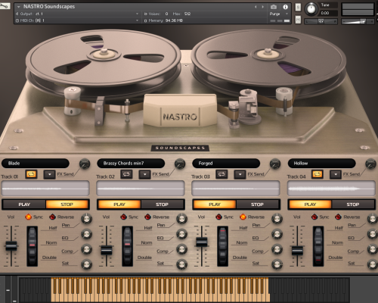Click the Forged sample name field
The height and width of the screenshot is (303, 378).
tap(226, 164)
